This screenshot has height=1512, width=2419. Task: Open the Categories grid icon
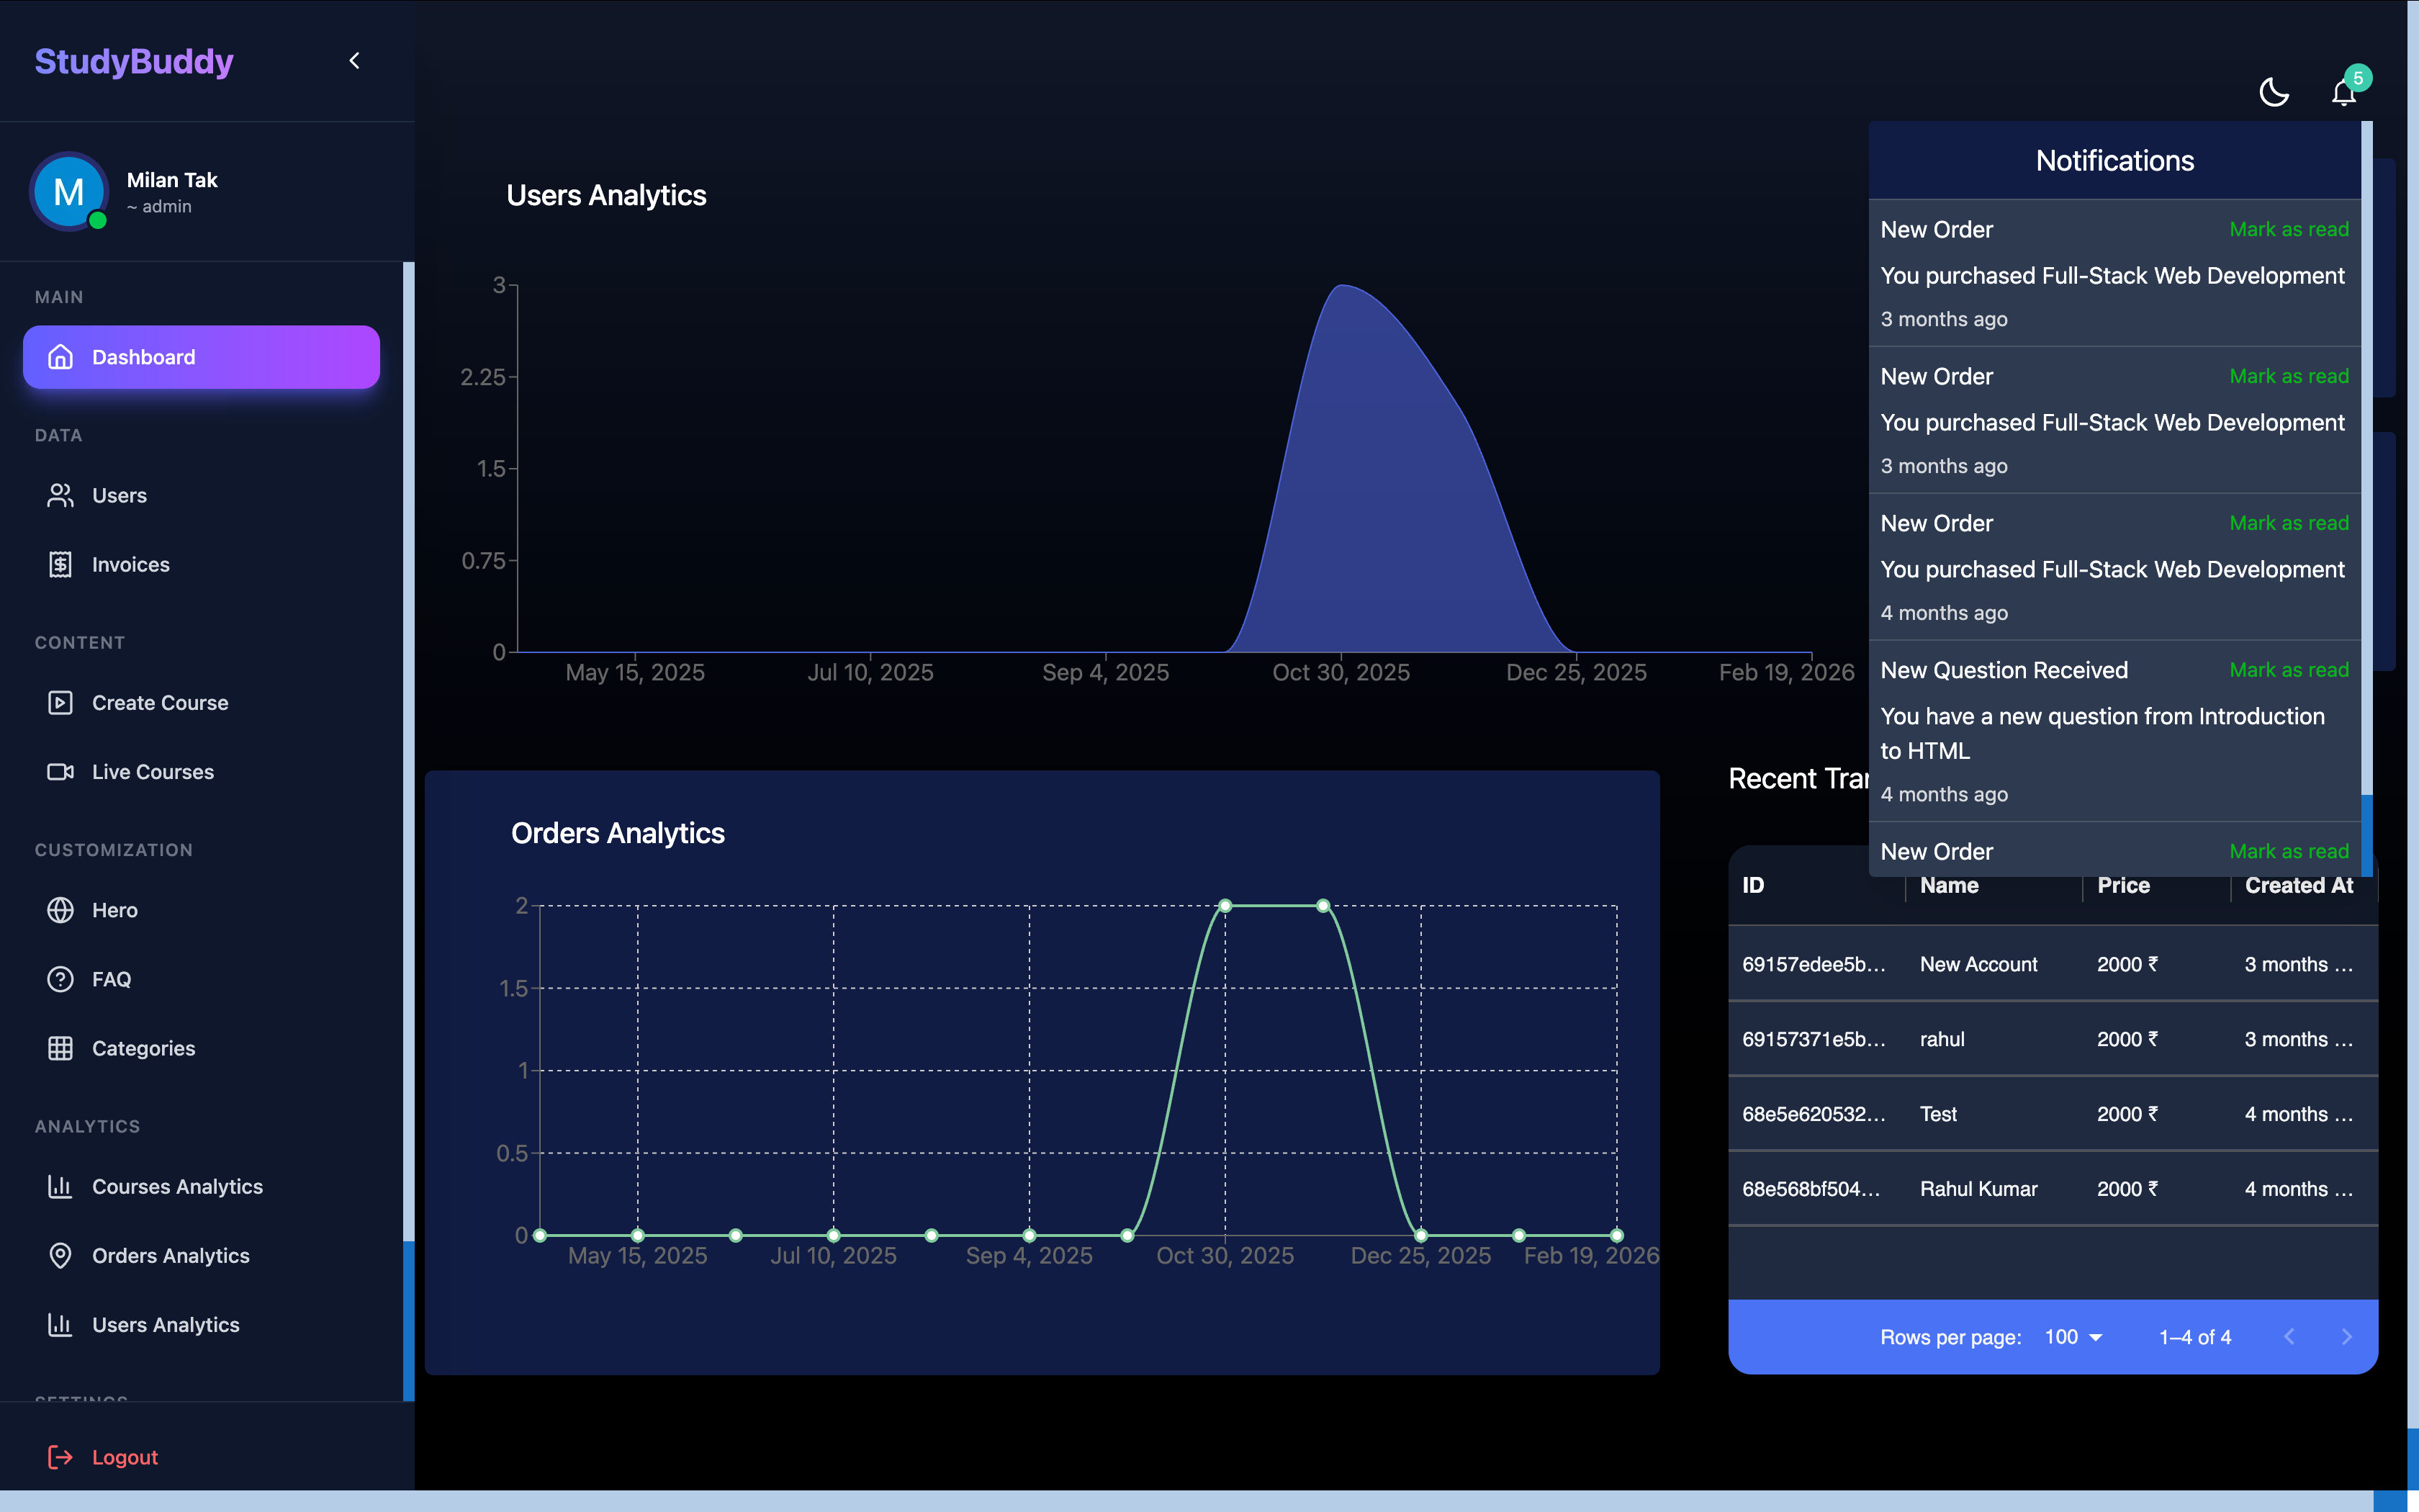click(60, 1048)
